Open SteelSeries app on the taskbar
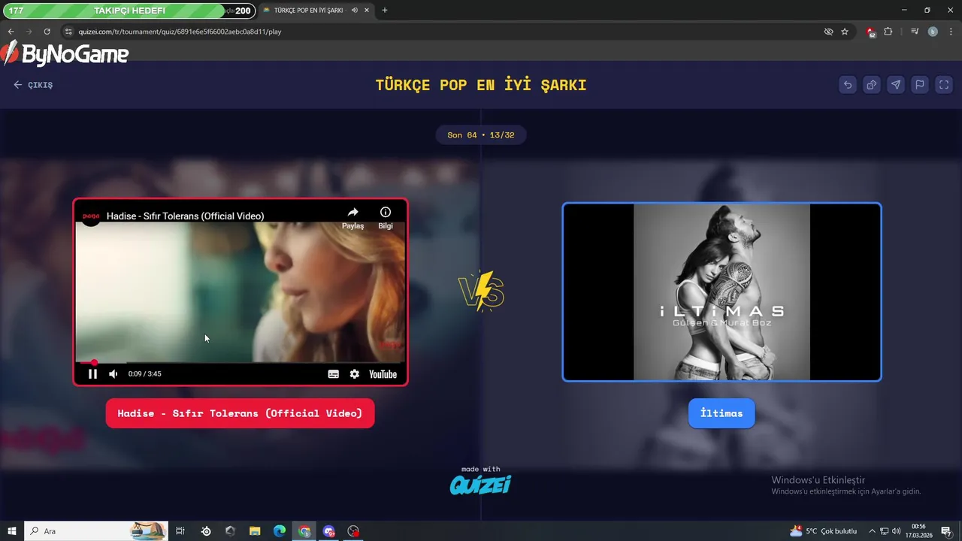962x541 pixels. [x=206, y=531]
